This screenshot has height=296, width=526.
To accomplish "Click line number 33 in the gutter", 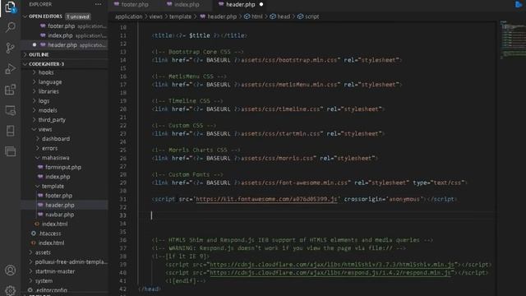I will (x=123, y=215).
